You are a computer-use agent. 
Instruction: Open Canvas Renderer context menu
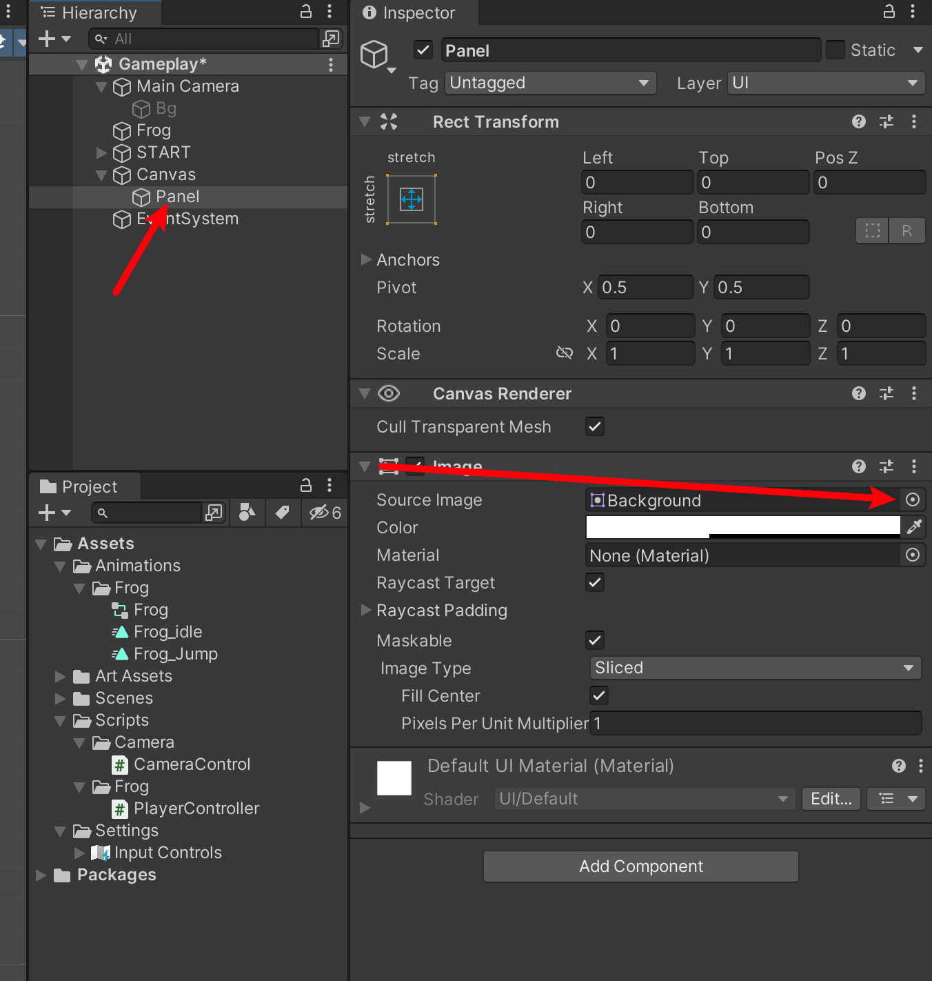click(914, 393)
